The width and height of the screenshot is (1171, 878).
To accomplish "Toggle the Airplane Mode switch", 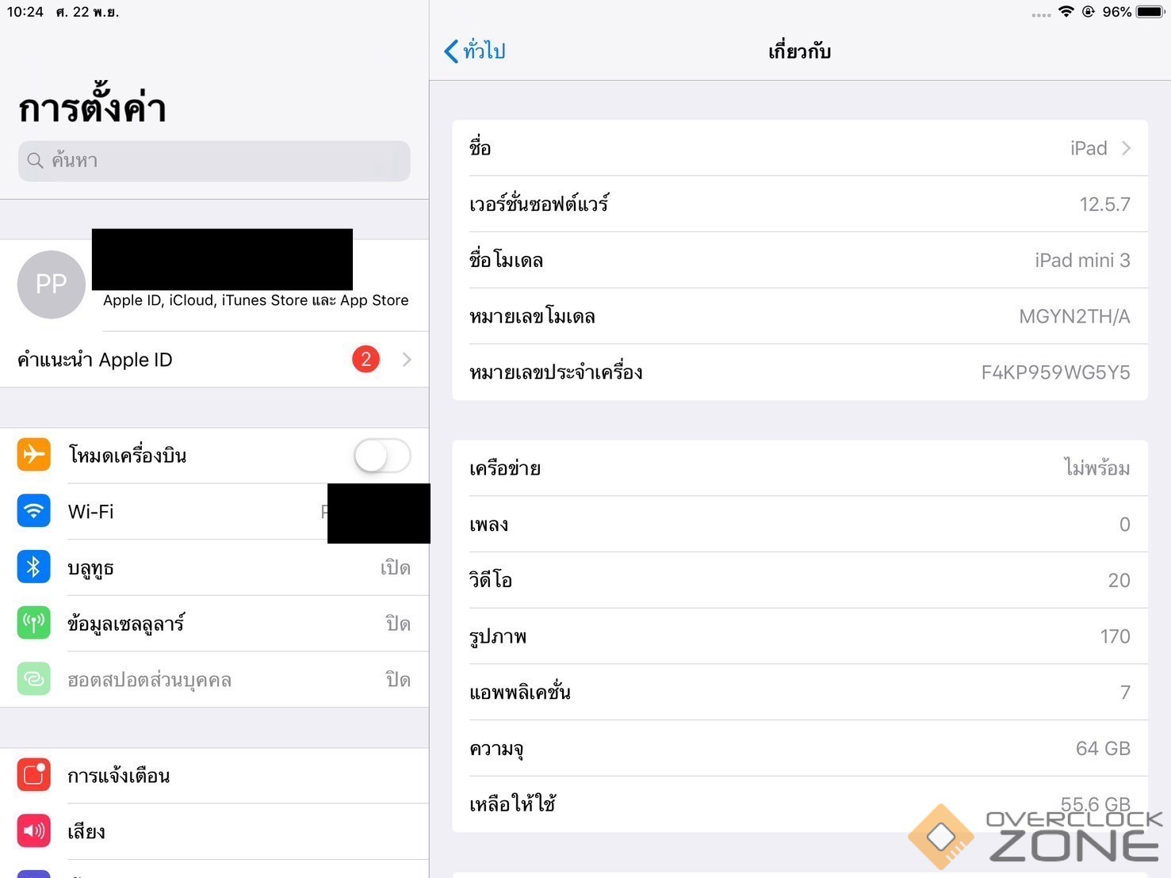I will pyautogui.click(x=382, y=456).
